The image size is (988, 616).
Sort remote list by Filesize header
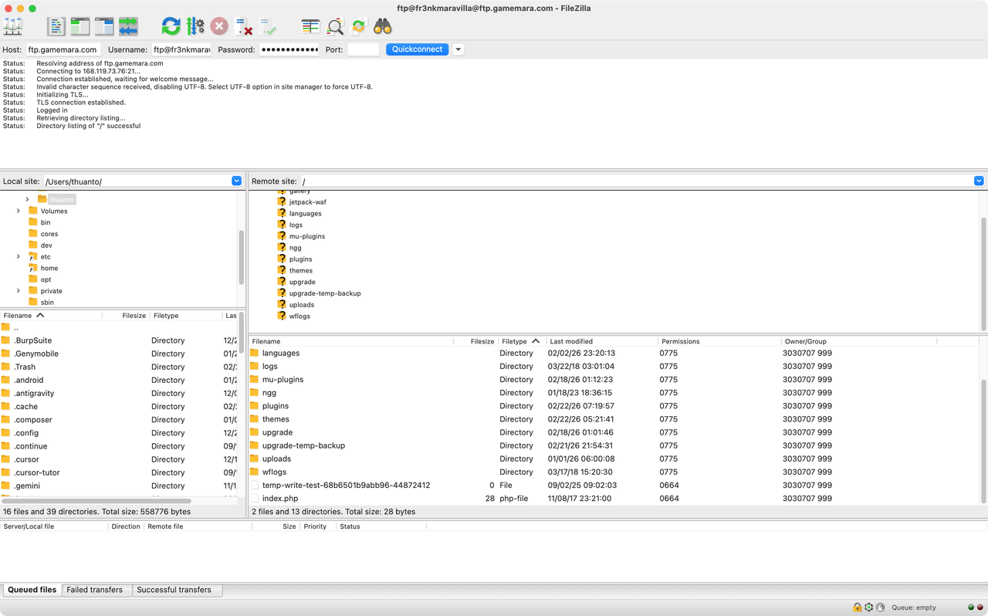pyautogui.click(x=475, y=341)
